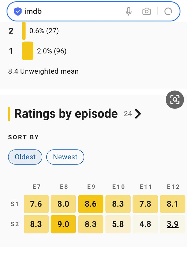Tap S2 E11 rating 4.8 cell
This screenshot has height=264, width=187.
coord(145,224)
